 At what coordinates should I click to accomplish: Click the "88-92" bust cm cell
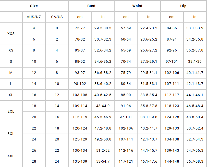tap(80, 61)
